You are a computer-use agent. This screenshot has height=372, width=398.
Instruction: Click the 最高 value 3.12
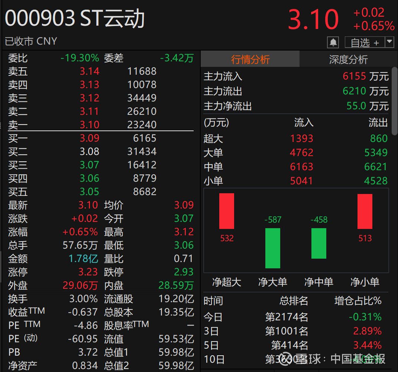pyautogui.click(x=184, y=232)
